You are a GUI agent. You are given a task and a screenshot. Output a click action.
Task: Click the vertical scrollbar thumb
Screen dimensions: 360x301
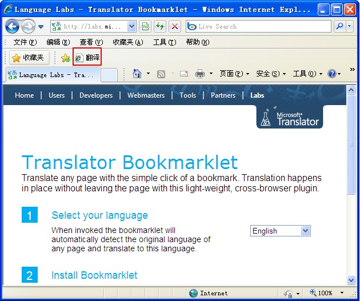[x=351, y=145]
